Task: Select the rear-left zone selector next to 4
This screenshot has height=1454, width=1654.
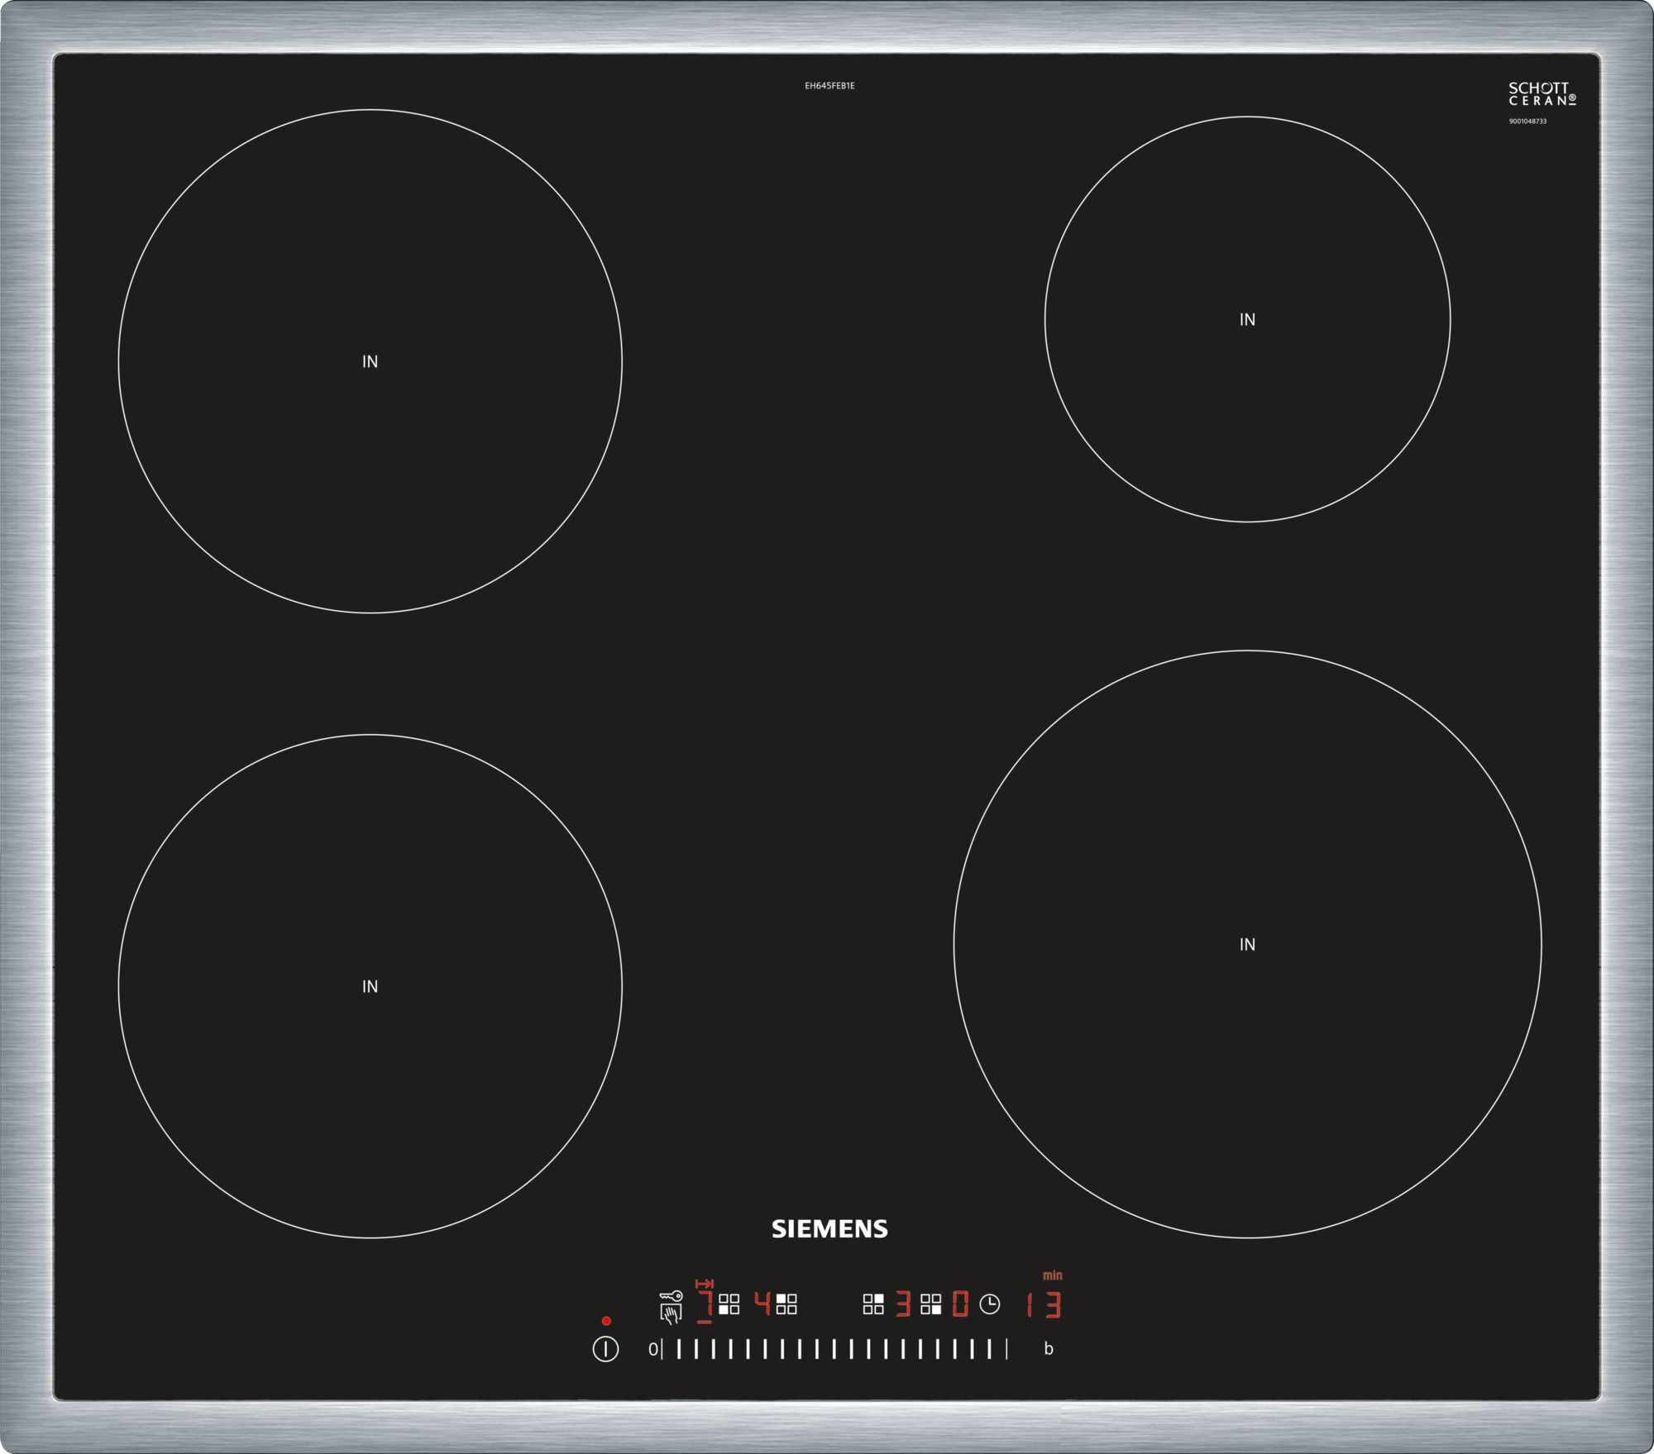Action: point(786,1304)
